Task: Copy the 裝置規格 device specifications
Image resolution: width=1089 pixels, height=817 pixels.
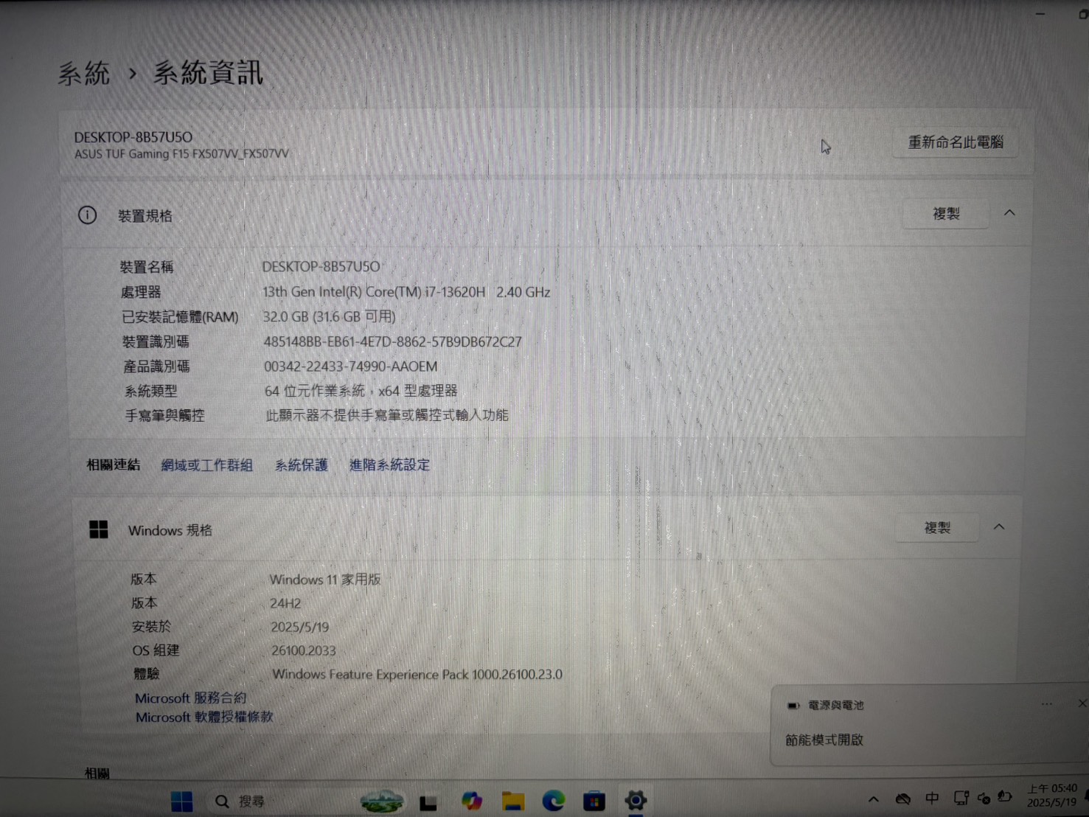Action: [x=946, y=214]
